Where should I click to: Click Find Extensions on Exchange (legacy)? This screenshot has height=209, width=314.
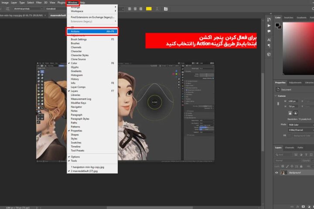pyautogui.click(x=92, y=17)
